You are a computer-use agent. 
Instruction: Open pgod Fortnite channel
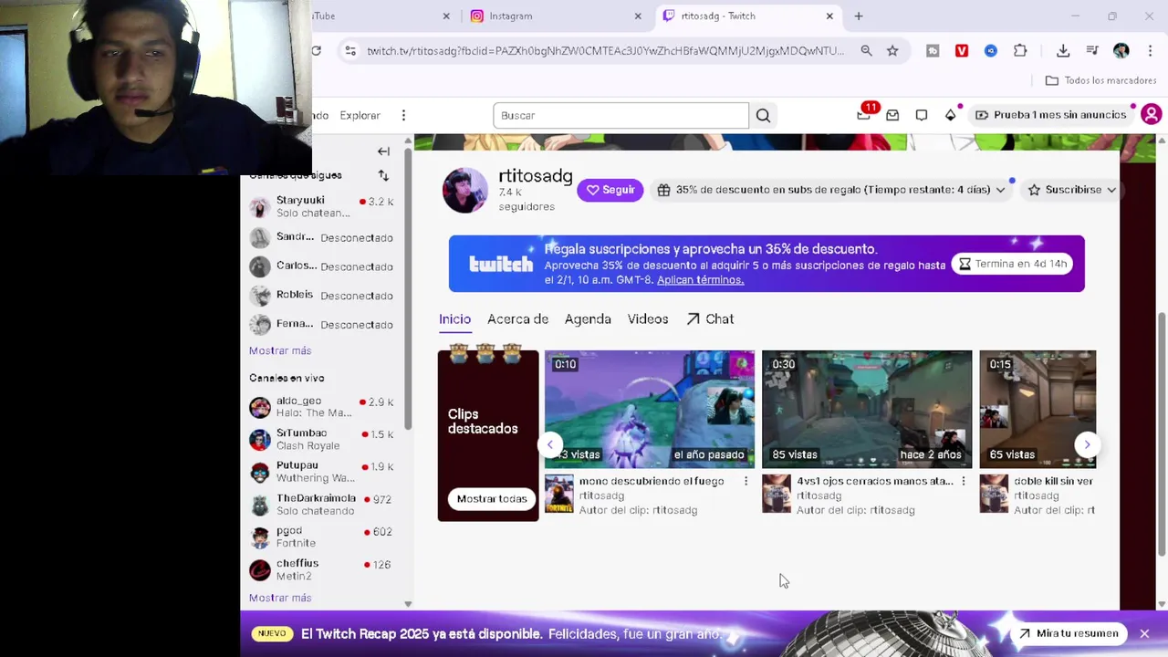tap(322, 537)
